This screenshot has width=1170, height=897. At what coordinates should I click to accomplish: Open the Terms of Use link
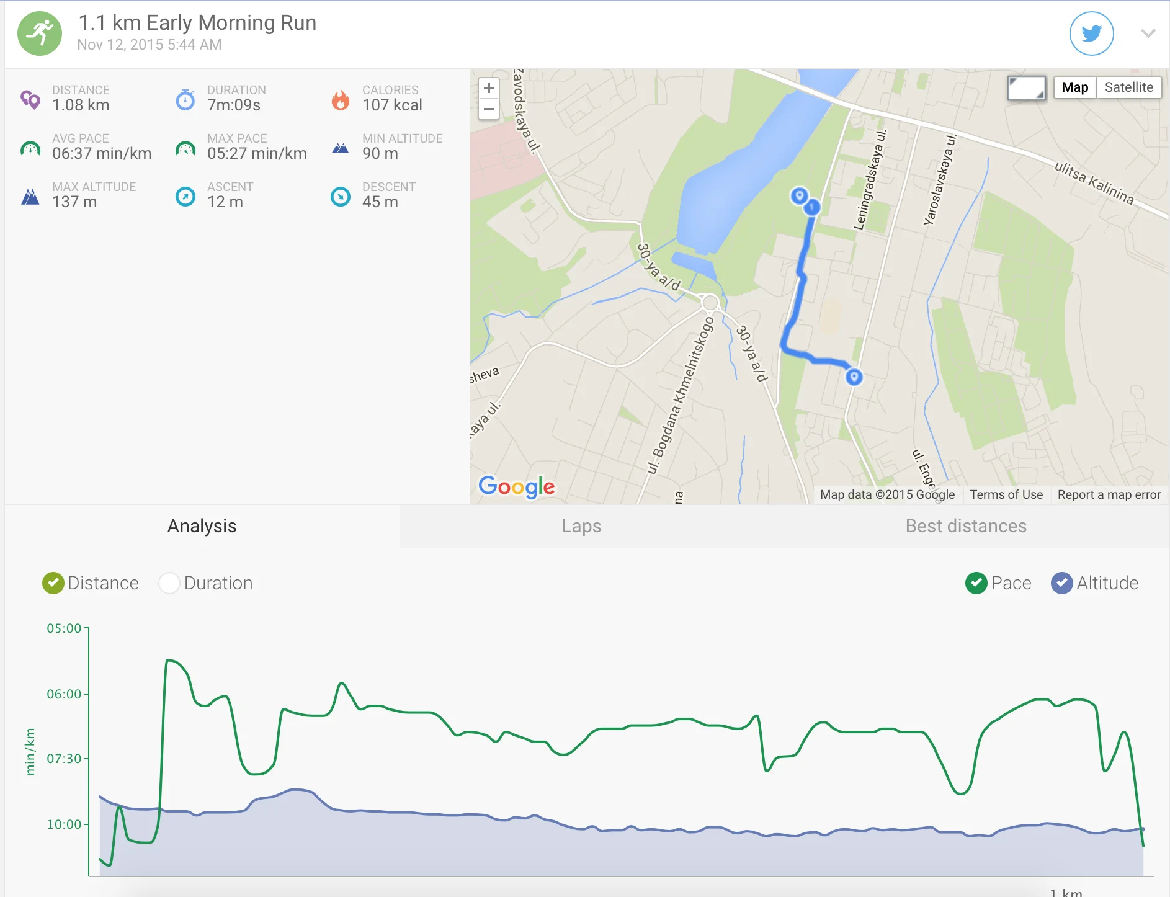pyautogui.click(x=1006, y=494)
